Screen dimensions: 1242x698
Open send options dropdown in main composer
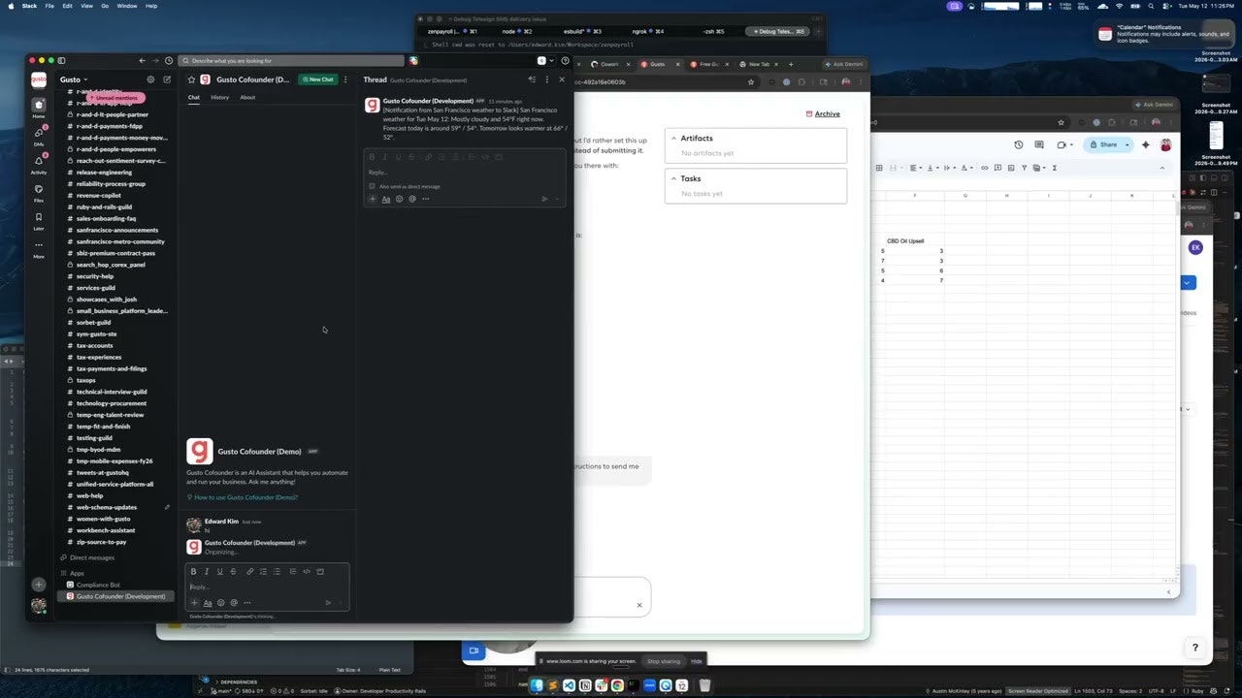[x=340, y=603]
